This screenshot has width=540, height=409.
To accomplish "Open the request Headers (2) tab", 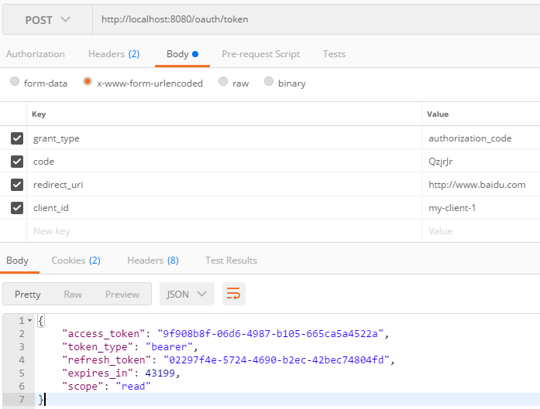I will (x=113, y=54).
